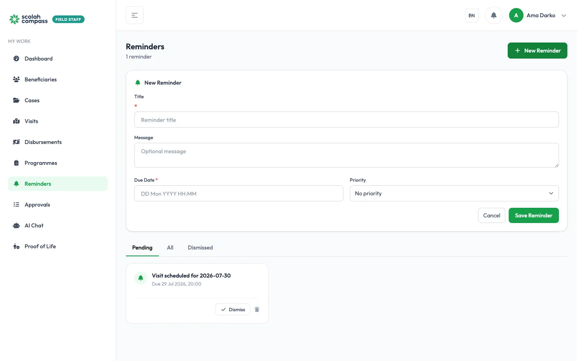The width and height of the screenshot is (577, 361).
Task: Dismiss the visit scheduled reminder
Action: [x=233, y=309]
